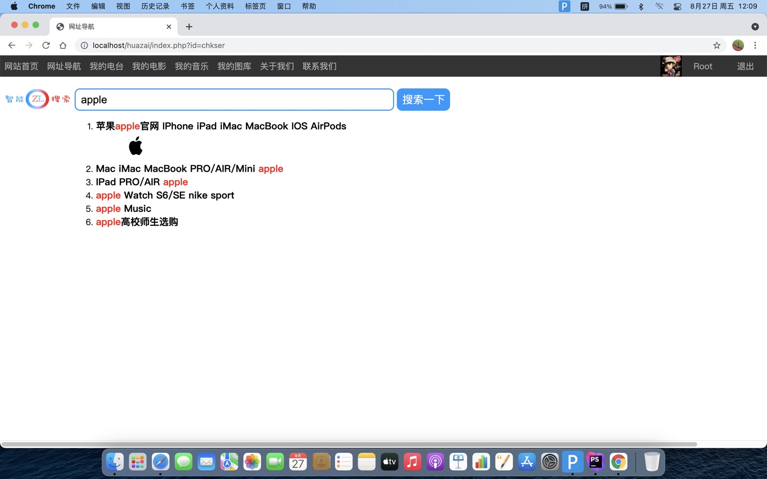Viewport: 767px width, 479px height.
Task: Open Chrome's three-dot menu
Action: click(x=755, y=45)
